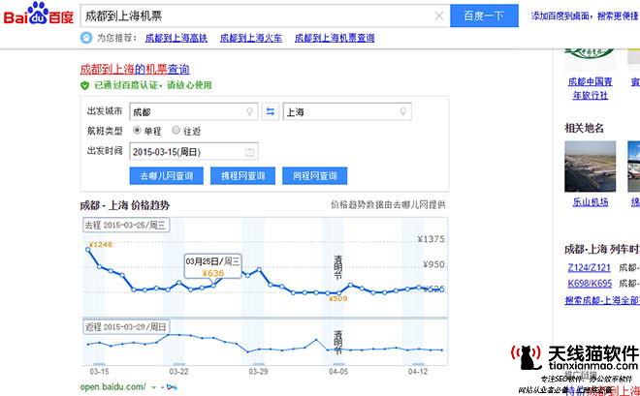Click the ¥1375 price axis label

[431, 239]
